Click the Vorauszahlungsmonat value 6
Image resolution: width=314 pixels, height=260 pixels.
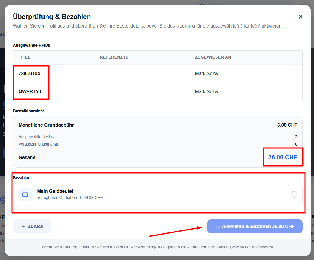(x=296, y=144)
